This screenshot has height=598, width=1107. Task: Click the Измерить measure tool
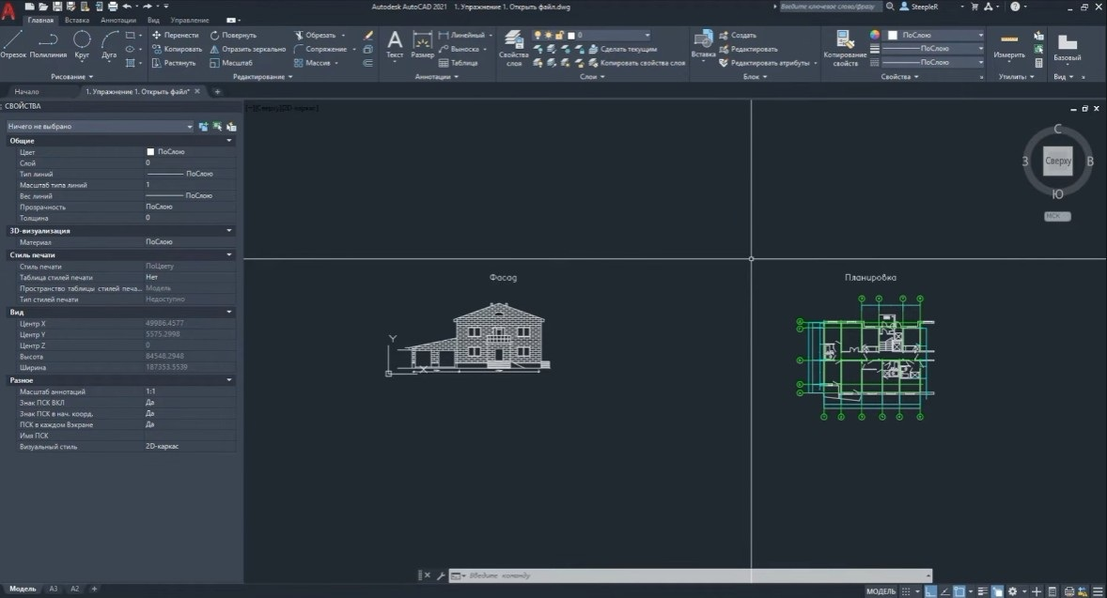[x=1009, y=46]
